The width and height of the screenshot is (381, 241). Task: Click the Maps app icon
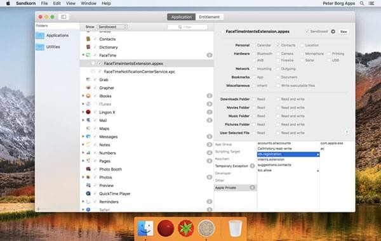(88, 128)
